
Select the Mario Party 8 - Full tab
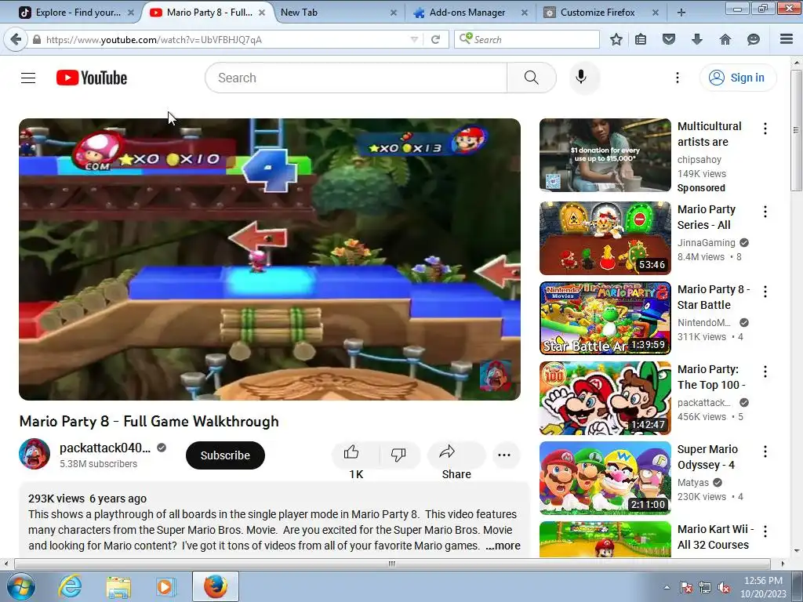(209, 13)
